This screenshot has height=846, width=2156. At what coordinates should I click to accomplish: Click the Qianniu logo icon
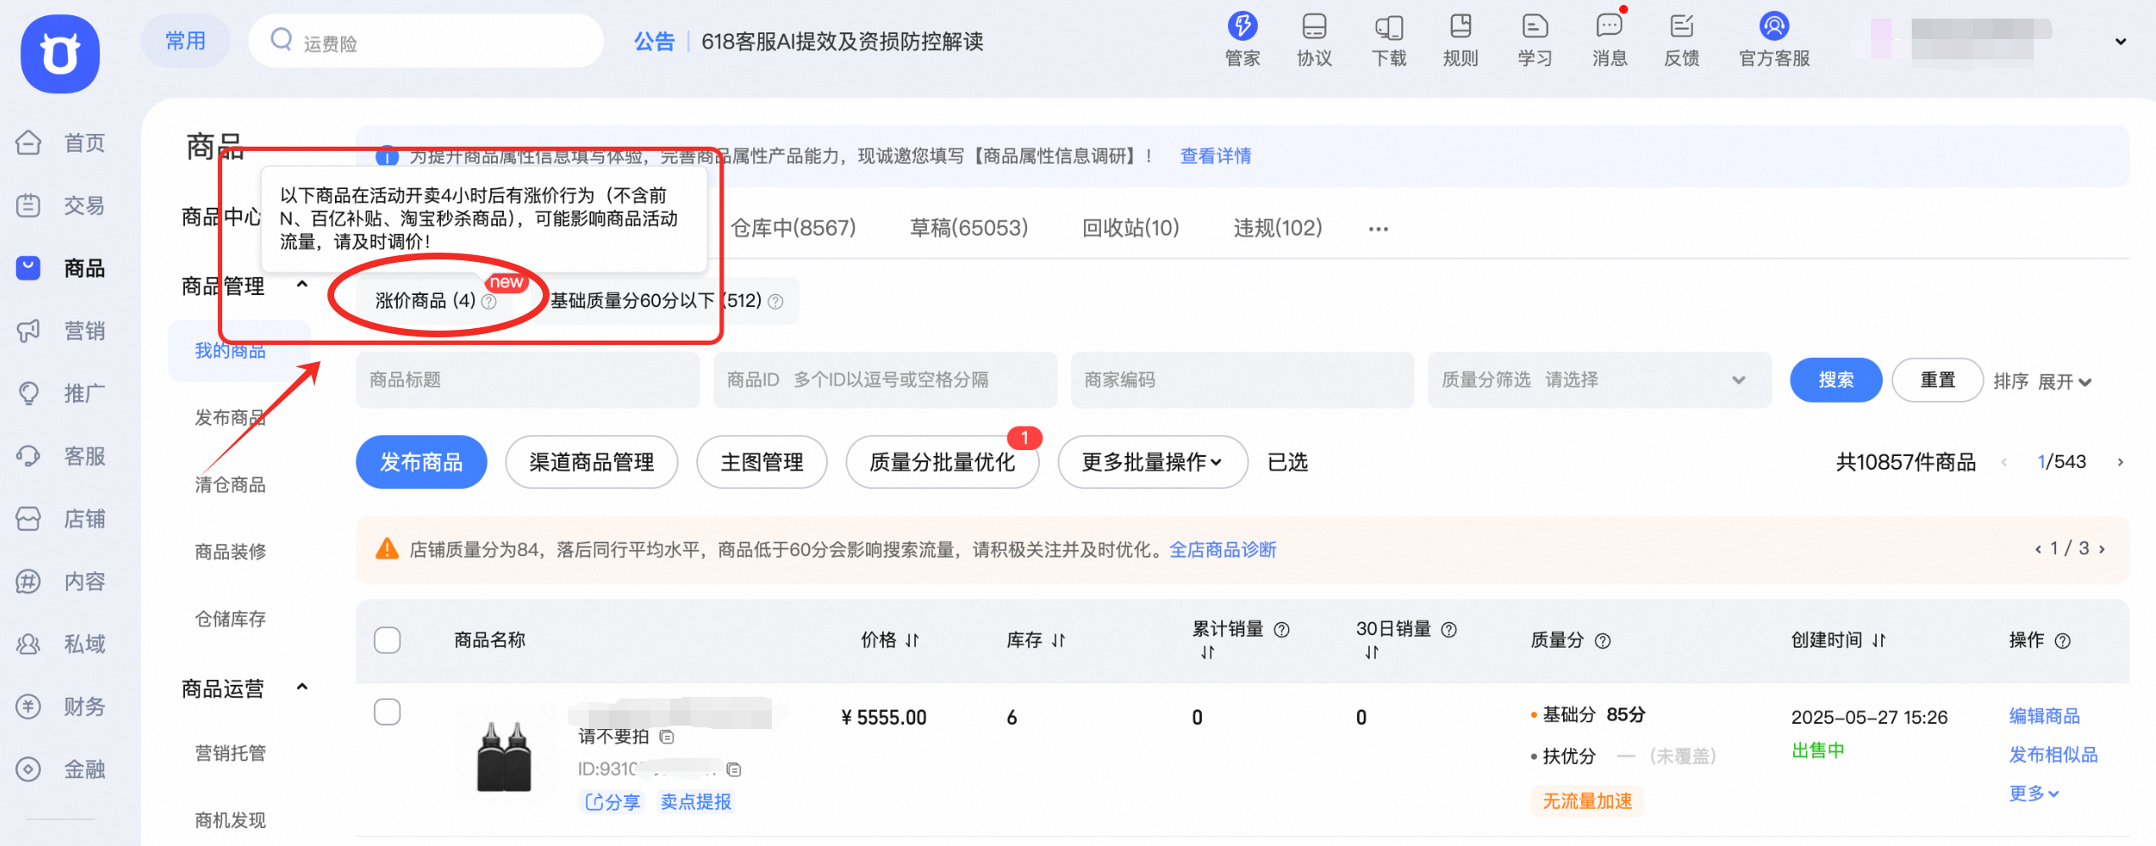click(x=60, y=53)
